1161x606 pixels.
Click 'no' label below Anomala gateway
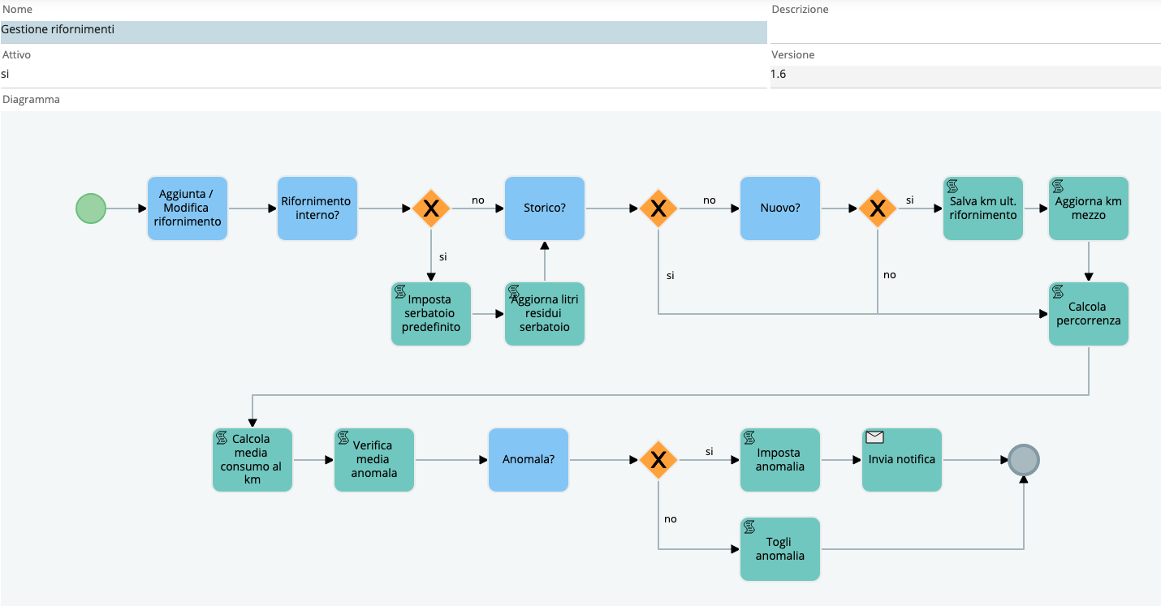point(671,519)
